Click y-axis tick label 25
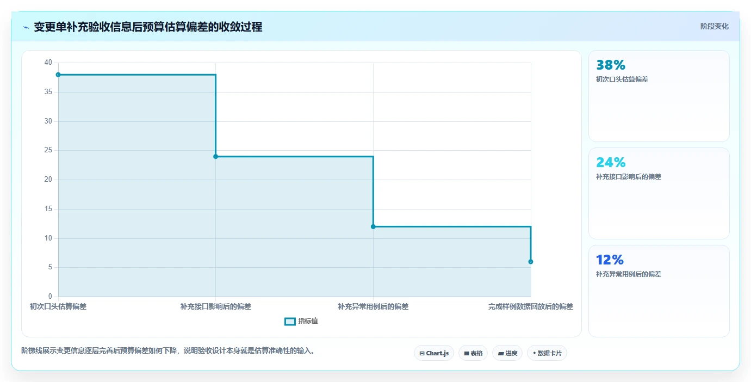 click(48, 150)
